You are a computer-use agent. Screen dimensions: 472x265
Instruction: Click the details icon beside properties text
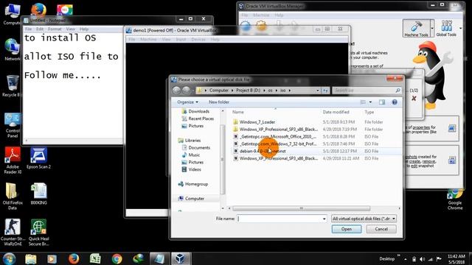coord(451,129)
